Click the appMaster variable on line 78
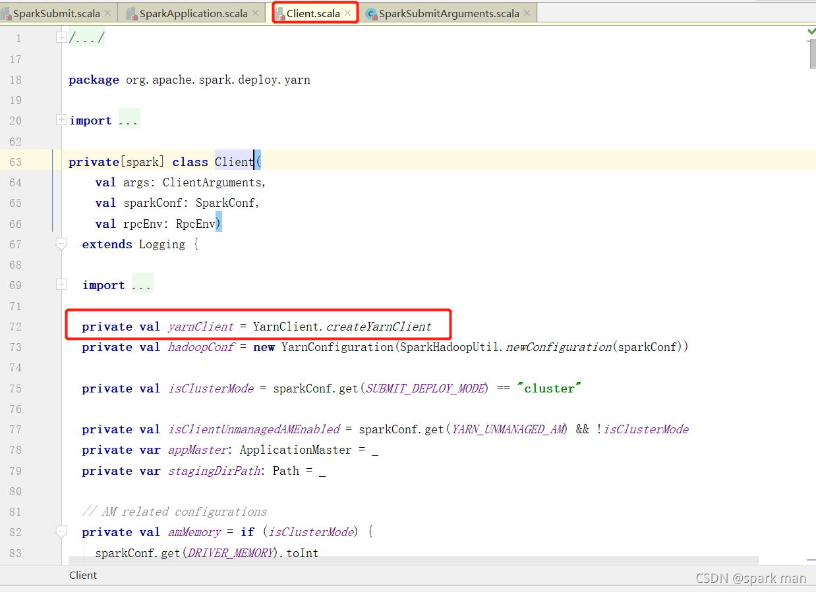The width and height of the screenshot is (816, 592). [x=198, y=450]
